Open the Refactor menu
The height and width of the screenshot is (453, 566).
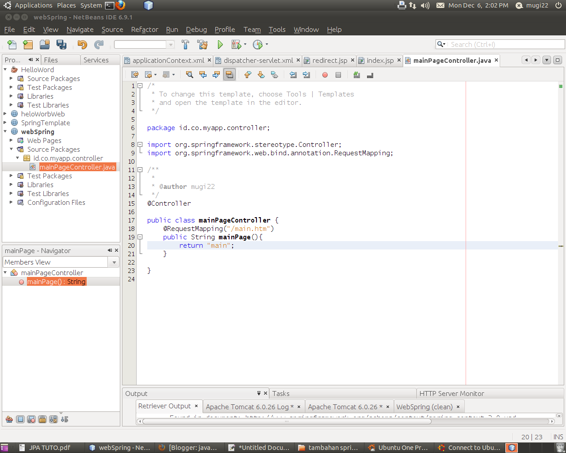point(145,30)
